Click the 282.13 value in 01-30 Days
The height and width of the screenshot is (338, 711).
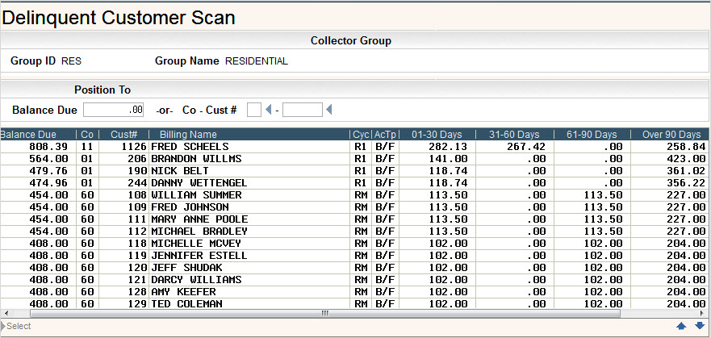click(x=448, y=147)
